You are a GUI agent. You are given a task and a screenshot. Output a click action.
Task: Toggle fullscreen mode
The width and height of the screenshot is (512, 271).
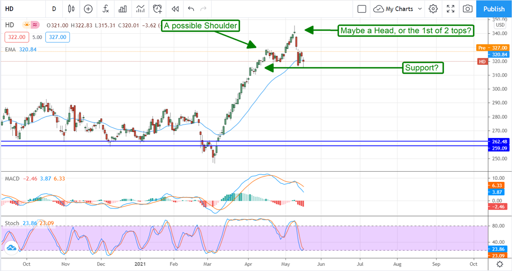coord(451,9)
